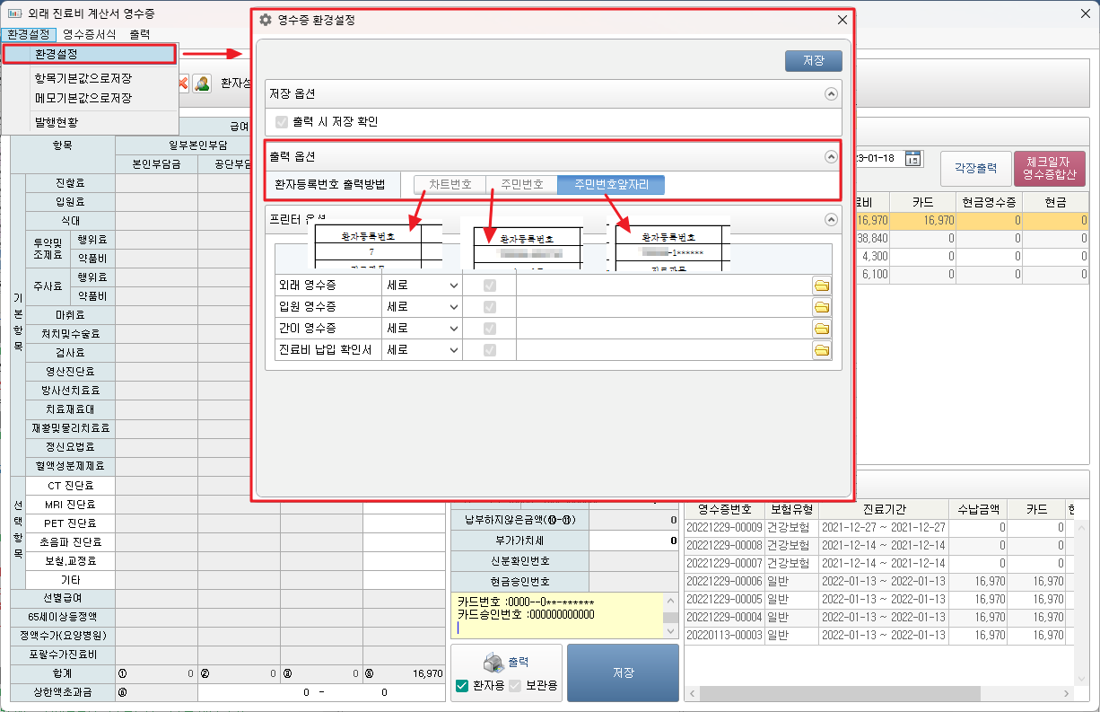
Task: Click in the yellow card number memo field
Action: coord(556,615)
